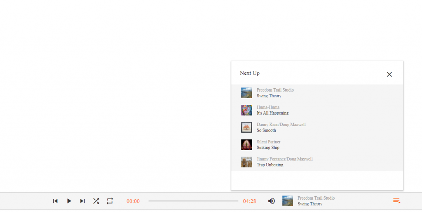Toggle the playlist queue icon

pyautogui.click(x=396, y=201)
